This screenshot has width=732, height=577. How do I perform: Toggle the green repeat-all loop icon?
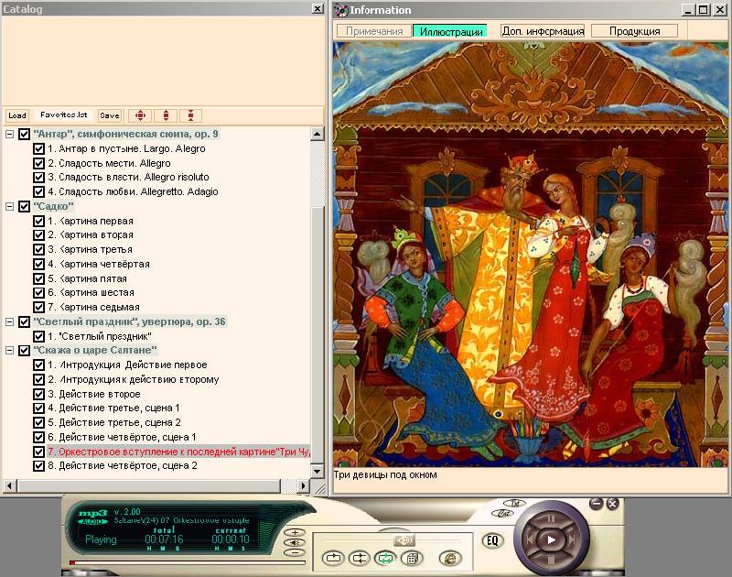[x=385, y=558]
